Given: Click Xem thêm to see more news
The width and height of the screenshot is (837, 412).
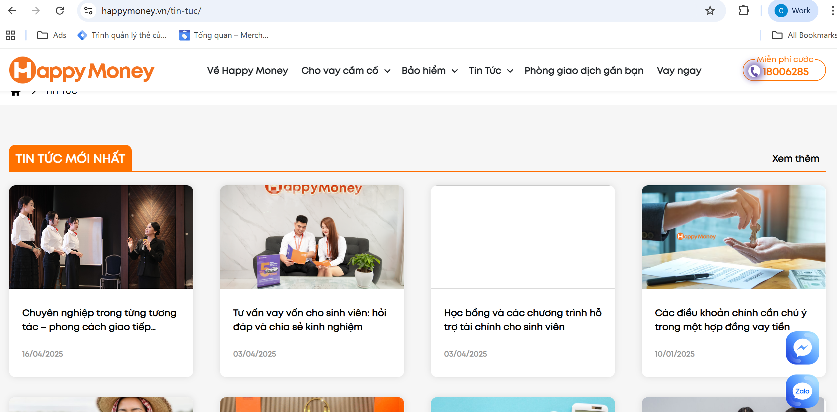Looking at the screenshot, I should tap(795, 158).
